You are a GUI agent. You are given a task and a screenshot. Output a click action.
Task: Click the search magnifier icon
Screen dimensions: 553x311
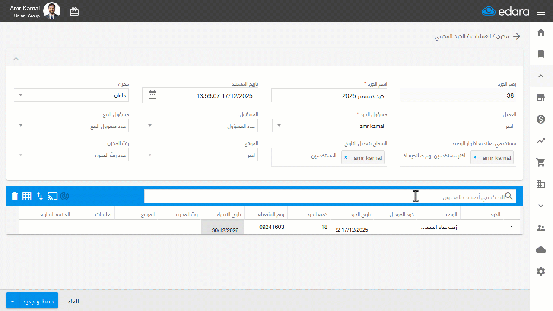[509, 196]
